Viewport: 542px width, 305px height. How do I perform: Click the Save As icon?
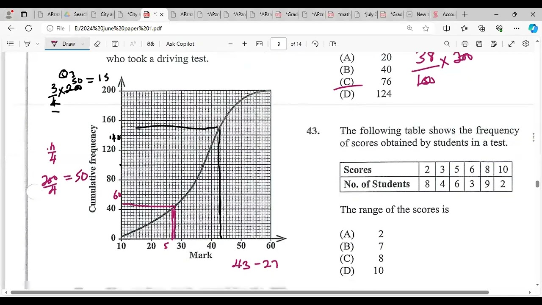(x=494, y=44)
